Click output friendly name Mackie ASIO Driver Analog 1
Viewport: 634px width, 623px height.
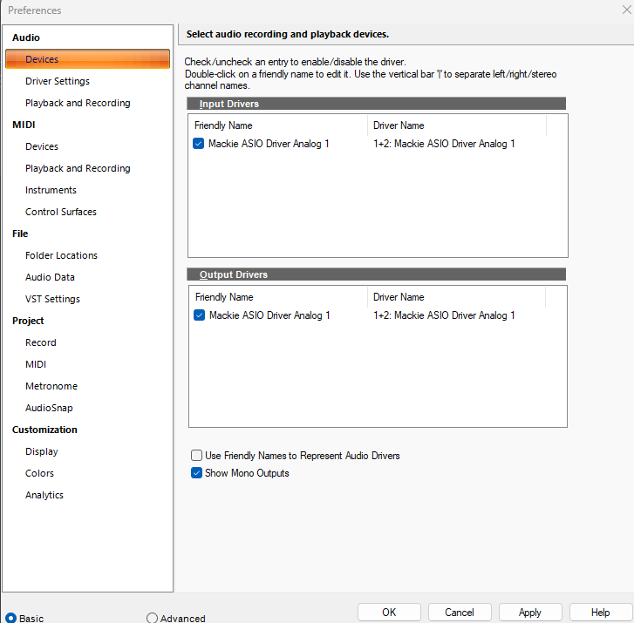pyautogui.click(x=269, y=315)
